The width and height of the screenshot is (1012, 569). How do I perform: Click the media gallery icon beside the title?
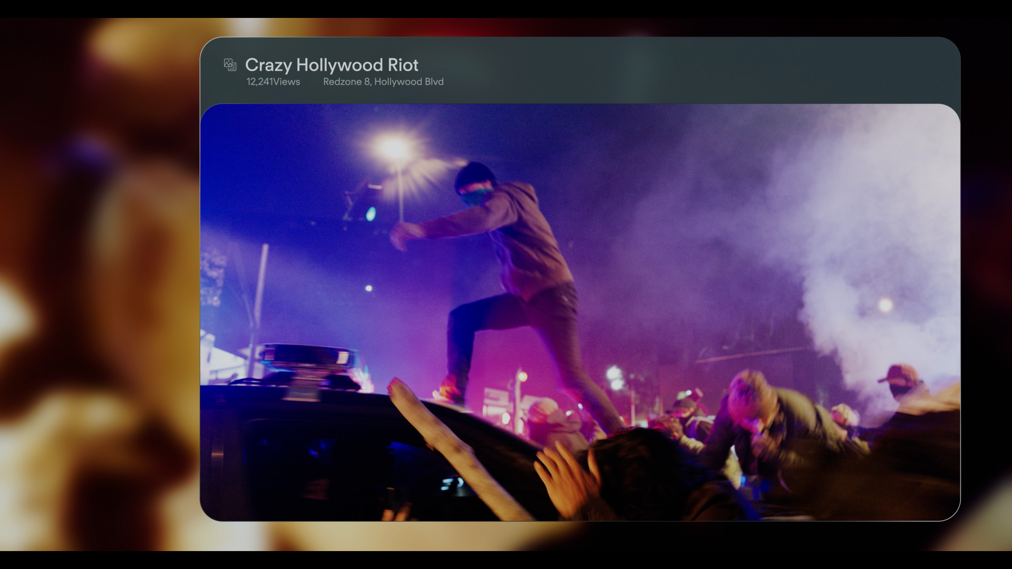(x=230, y=65)
